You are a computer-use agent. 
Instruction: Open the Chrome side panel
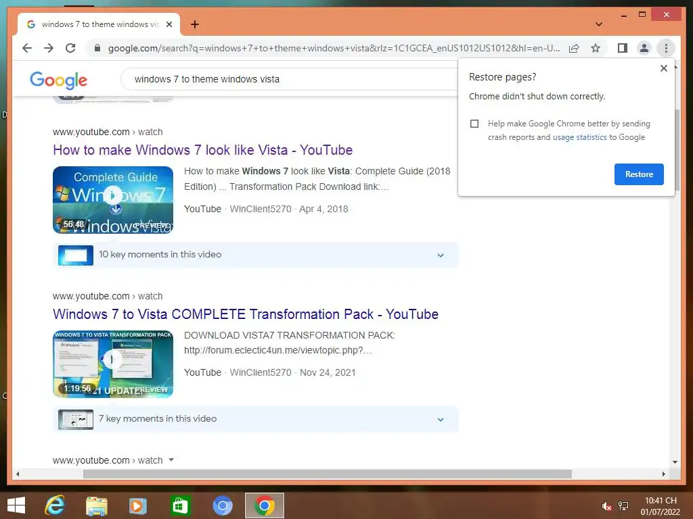(x=623, y=48)
